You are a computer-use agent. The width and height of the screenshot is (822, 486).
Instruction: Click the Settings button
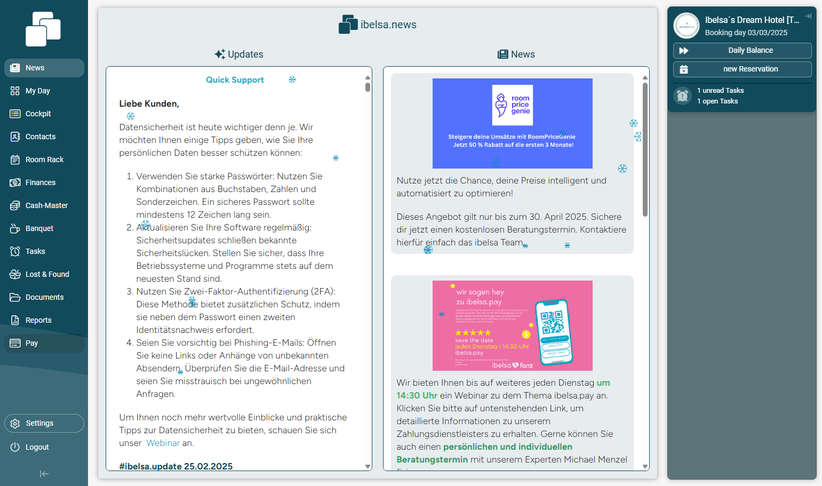point(44,423)
